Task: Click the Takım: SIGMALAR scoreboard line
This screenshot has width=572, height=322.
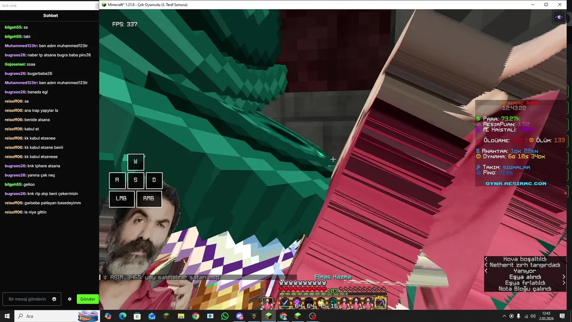Action: point(503,167)
